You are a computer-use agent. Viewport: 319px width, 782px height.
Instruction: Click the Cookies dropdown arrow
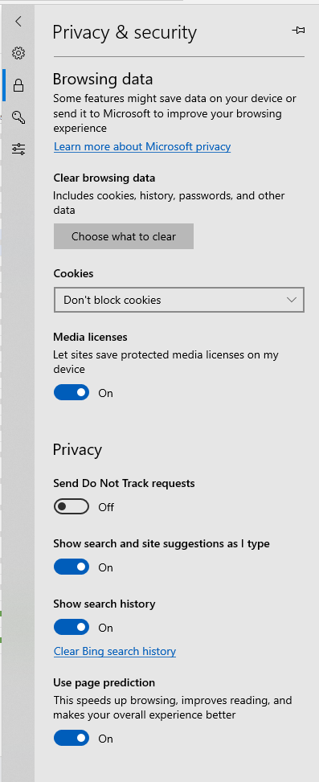click(x=292, y=300)
